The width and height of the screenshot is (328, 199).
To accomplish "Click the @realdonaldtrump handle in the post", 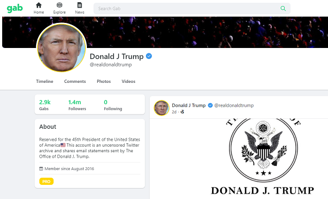I will click(234, 105).
